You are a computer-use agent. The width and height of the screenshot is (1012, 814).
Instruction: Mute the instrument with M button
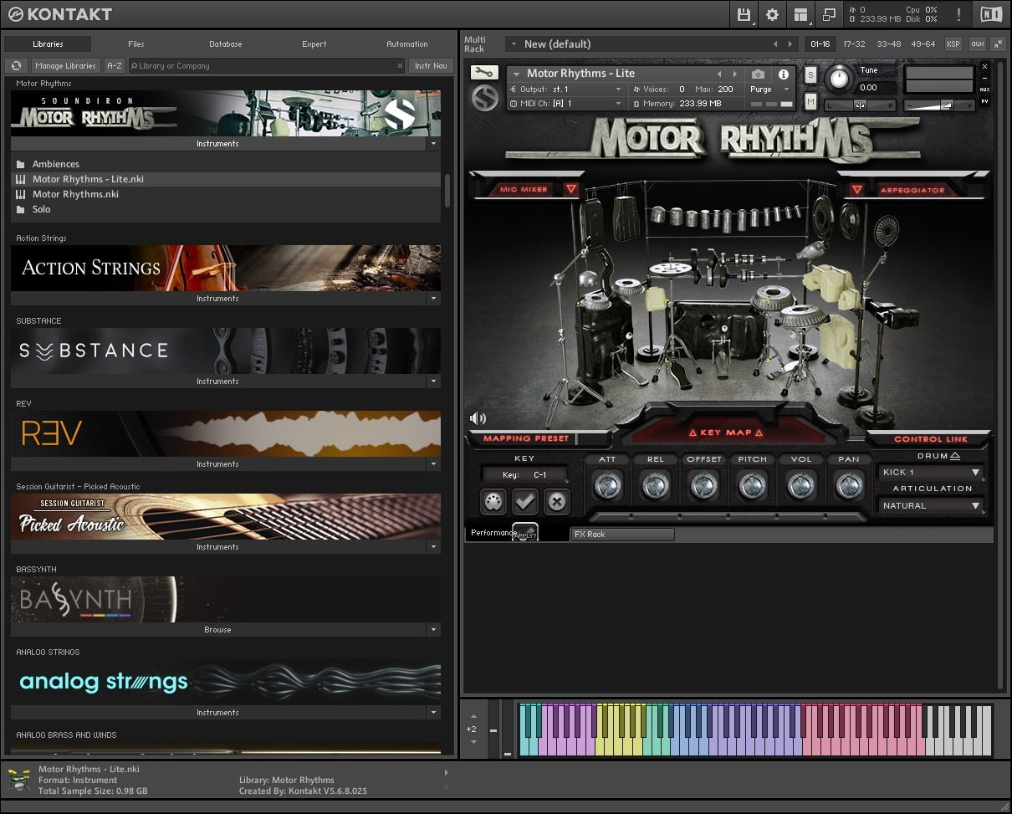click(x=810, y=101)
